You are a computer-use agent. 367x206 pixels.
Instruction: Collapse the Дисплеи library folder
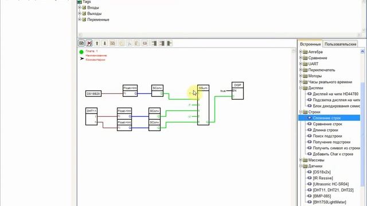pyautogui.click(x=300, y=88)
